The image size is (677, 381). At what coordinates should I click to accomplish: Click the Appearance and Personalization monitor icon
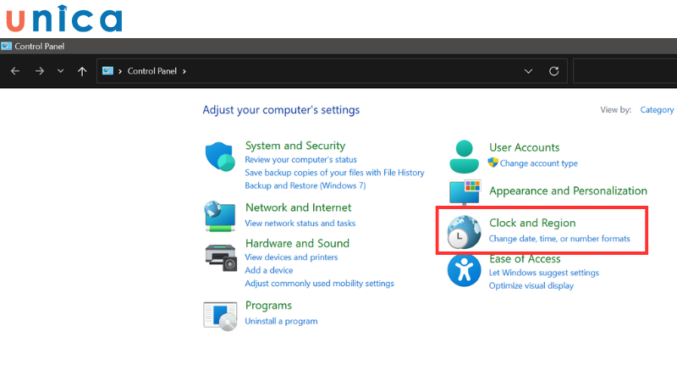(464, 192)
